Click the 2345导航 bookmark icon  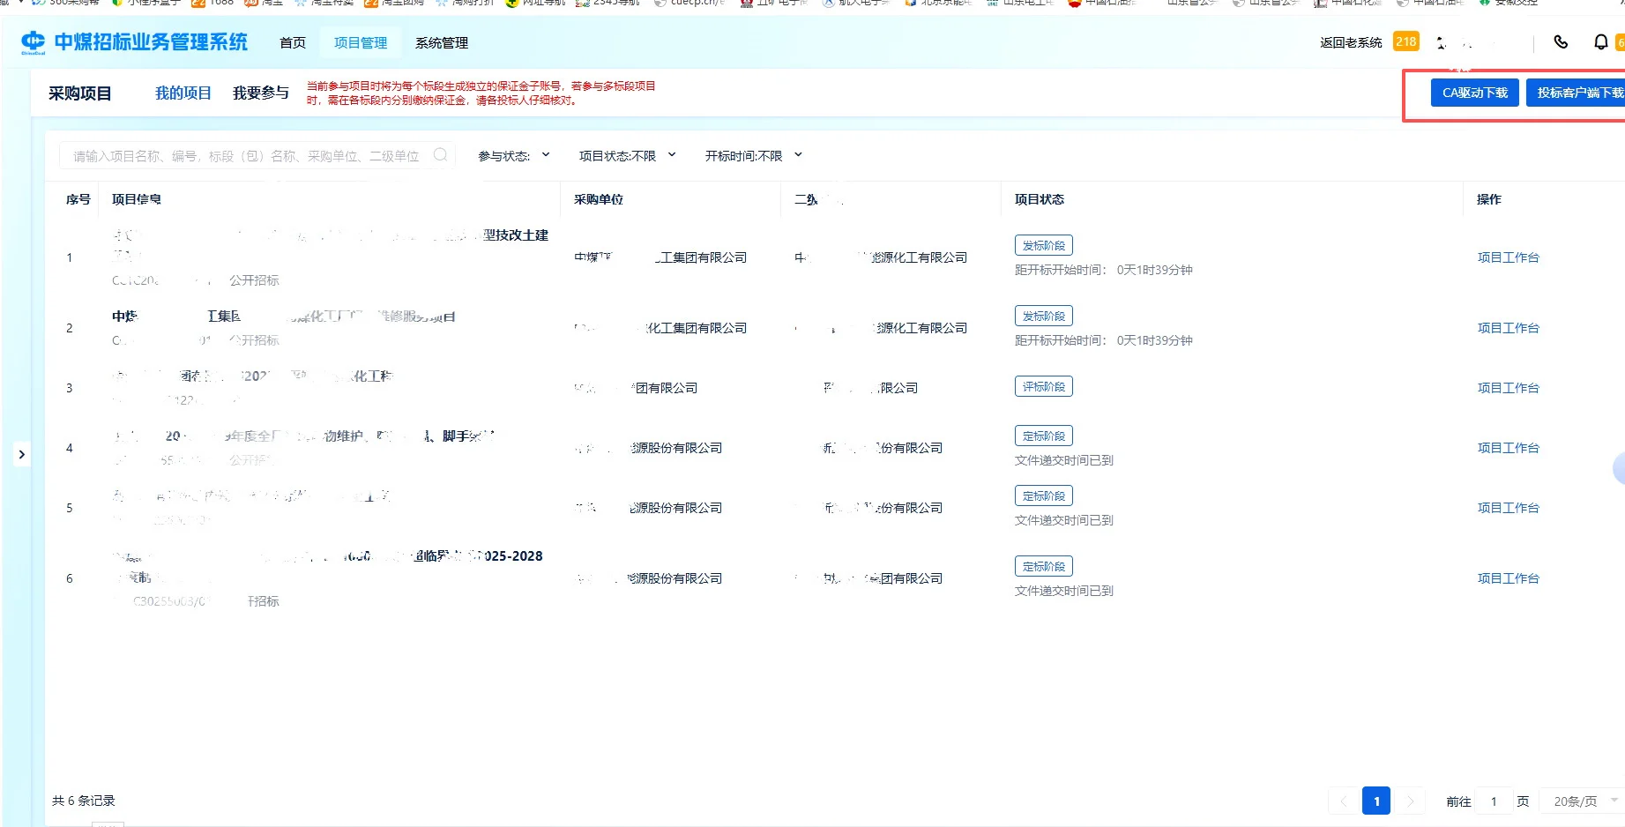pos(583,3)
